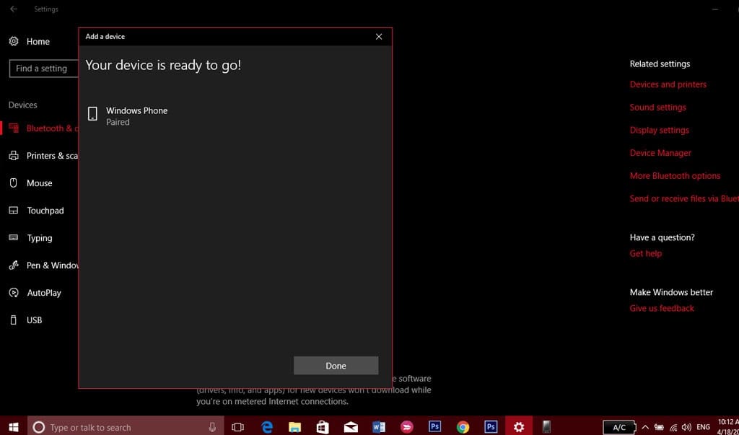Click the Done button in the dialog
Viewport: 739px width, 435px height.
coord(336,366)
